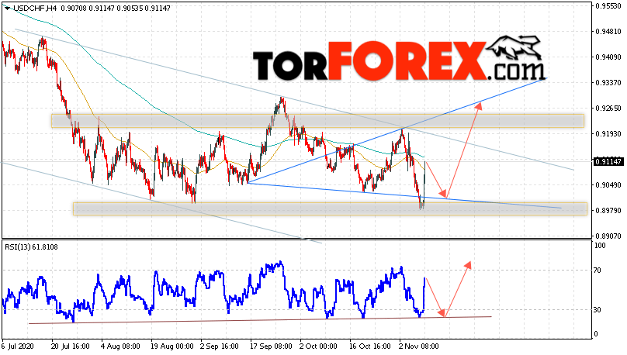The height and width of the screenshot is (355, 627).
Task: Click RSI scale level 100
Action: (x=600, y=246)
